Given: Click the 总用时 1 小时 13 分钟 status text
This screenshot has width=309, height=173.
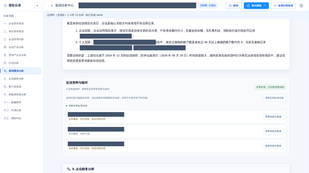Looking at the screenshot, I should 75,15.
